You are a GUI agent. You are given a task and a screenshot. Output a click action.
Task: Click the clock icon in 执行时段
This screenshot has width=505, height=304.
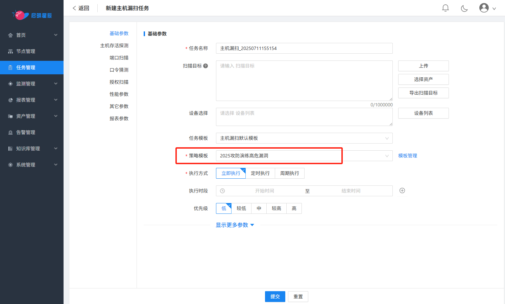click(222, 191)
